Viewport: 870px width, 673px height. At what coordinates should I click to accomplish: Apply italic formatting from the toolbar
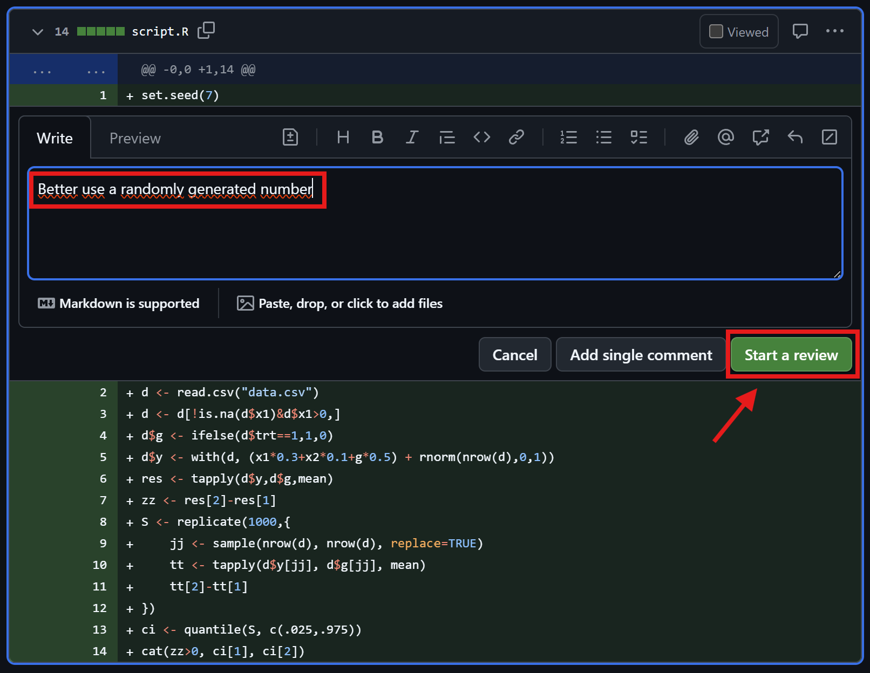click(412, 138)
